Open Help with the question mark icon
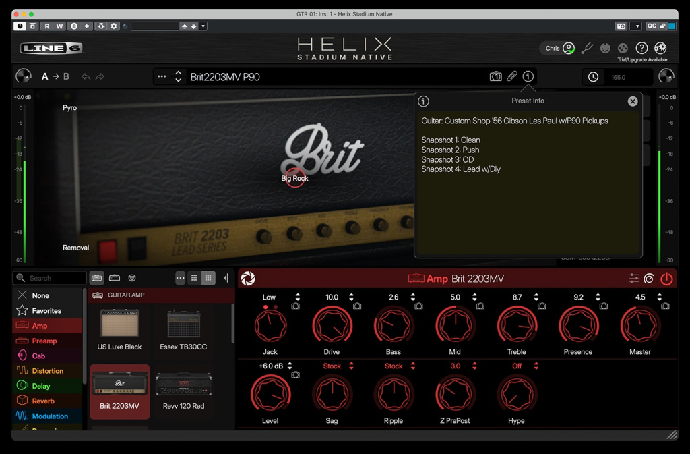The height and width of the screenshot is (454, 690). coord(641,47)
